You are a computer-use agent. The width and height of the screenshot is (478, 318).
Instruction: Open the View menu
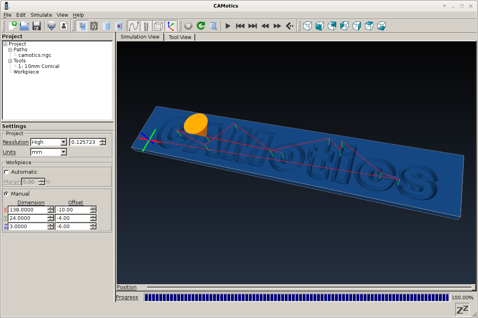(63, 15)
